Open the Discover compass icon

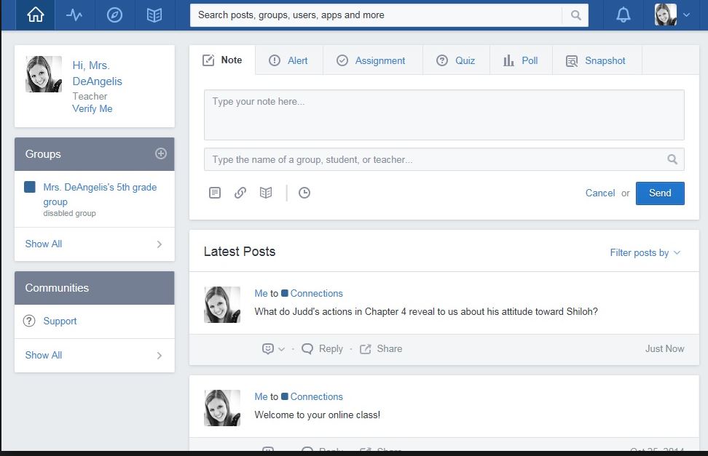pyautogui.click(x=114, y=15)
